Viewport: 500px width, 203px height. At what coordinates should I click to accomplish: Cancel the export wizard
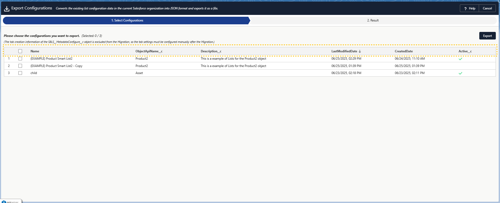[487, 8]
